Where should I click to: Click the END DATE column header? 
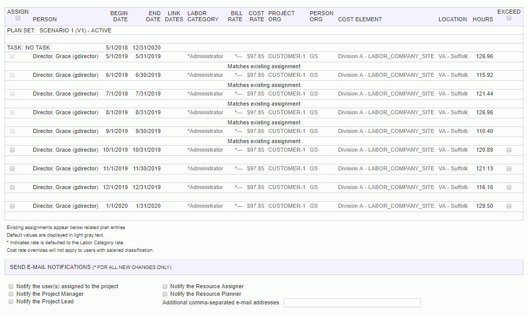tap(153, 16)
